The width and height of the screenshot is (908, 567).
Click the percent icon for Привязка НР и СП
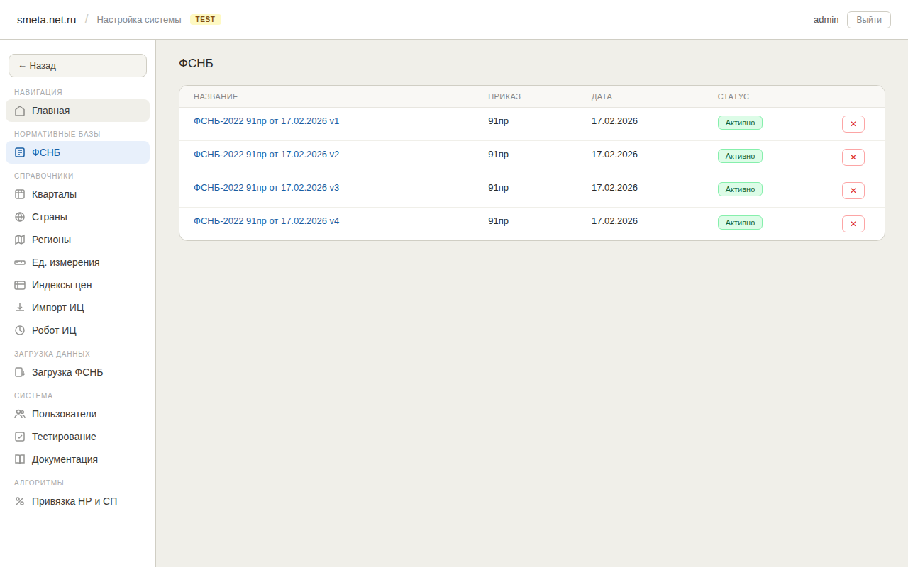point(20,501)
